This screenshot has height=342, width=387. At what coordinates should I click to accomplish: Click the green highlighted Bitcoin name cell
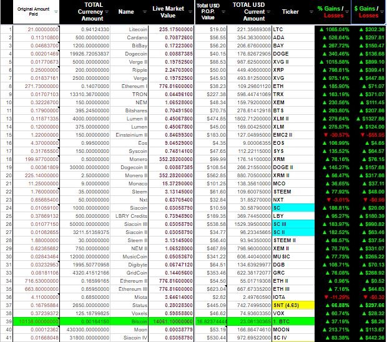(x=129, y=321)
